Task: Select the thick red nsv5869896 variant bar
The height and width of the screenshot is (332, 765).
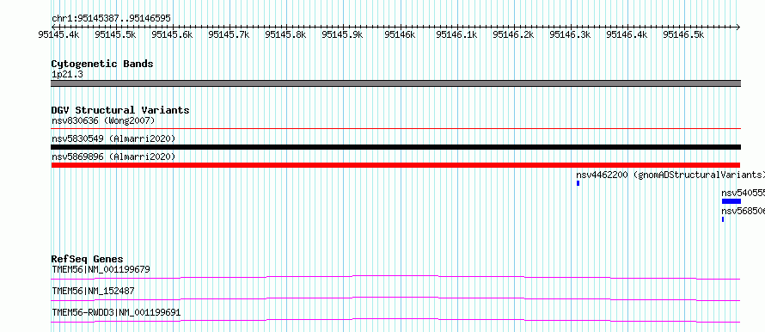Action: pyautogui.click(x=395, y=165)
